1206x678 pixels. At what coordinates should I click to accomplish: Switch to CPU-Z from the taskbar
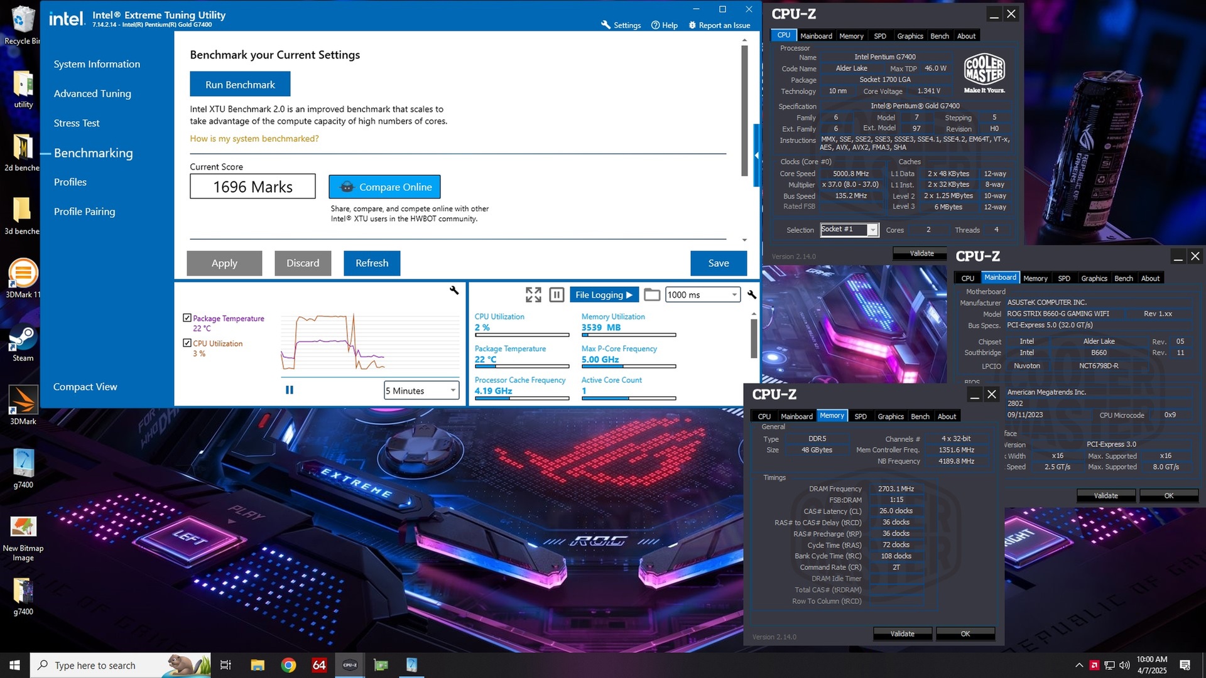[350, 665]
